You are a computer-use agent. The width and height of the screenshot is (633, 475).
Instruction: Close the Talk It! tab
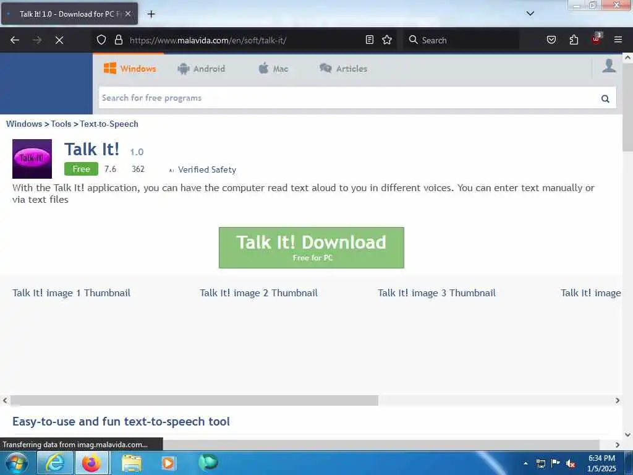(128, 14)
